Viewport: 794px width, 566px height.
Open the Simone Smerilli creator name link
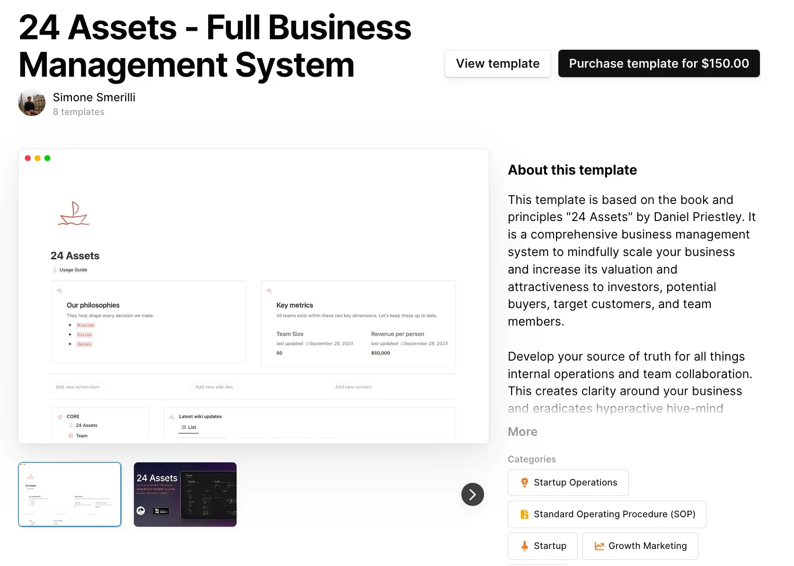pyautogui.click(x=94, y=97)
